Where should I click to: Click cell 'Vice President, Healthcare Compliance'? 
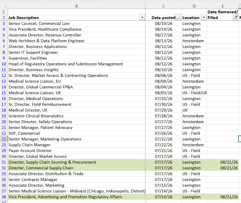(76, 29)
